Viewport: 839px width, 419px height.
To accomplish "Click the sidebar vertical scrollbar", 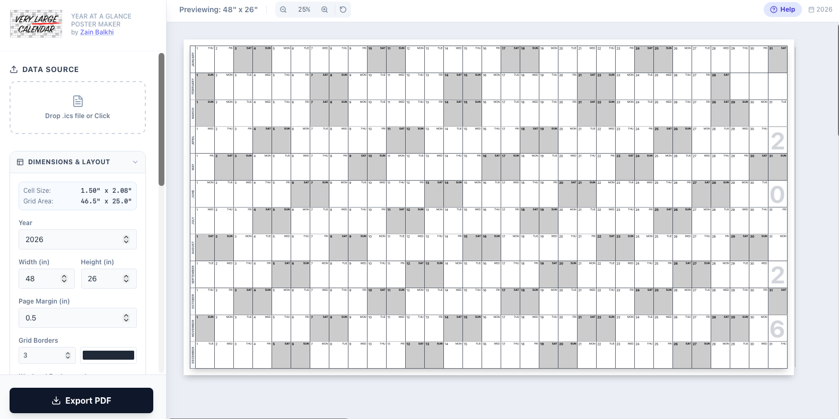I will [162, 119].
